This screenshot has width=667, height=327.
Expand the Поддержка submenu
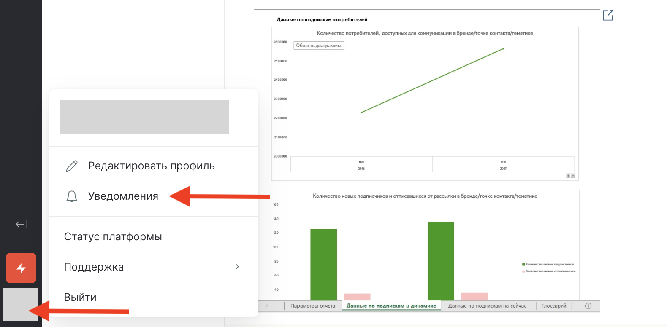153,267
